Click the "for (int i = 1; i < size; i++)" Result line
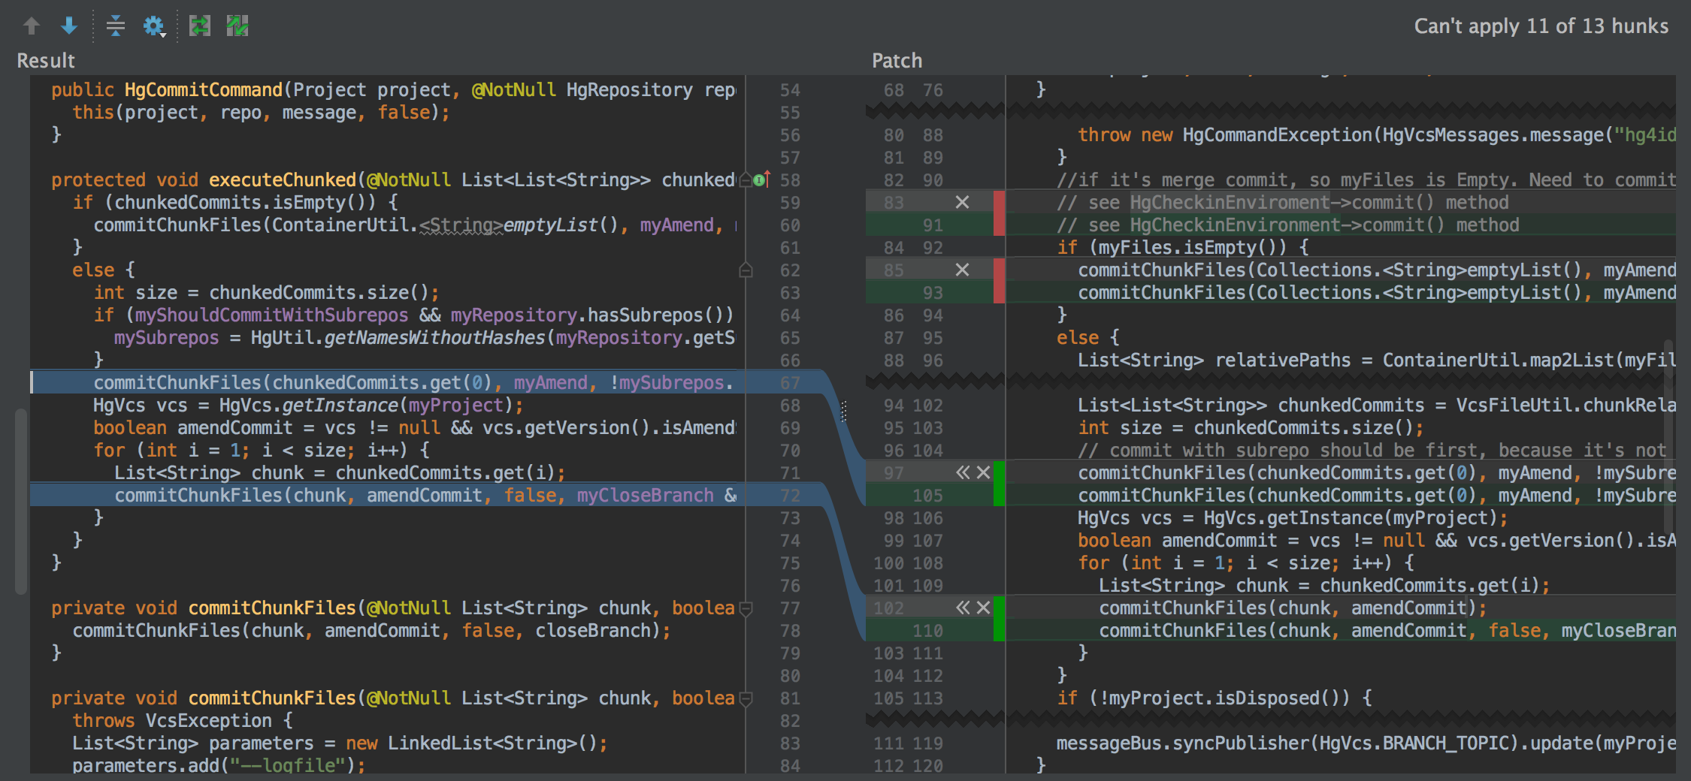Screen dimensions: 1691x781 (262, 451)
